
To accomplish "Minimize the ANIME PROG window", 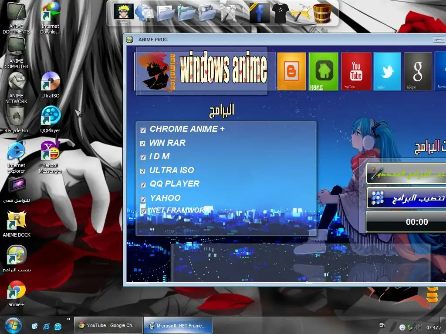I will coord(439,40).
